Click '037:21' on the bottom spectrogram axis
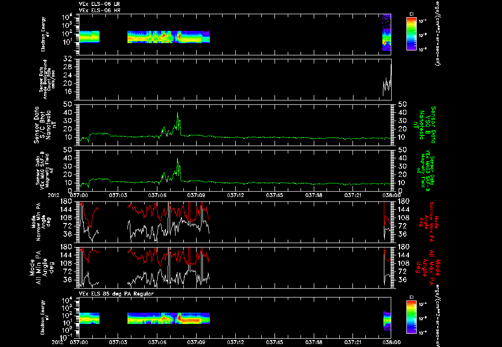 [x=353, y=342]
